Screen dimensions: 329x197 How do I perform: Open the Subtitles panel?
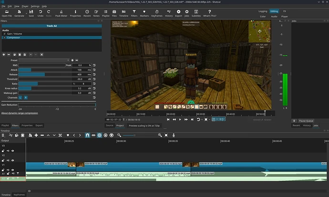coord(196,13)
